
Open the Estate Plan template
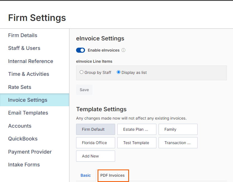click(137, 129)
